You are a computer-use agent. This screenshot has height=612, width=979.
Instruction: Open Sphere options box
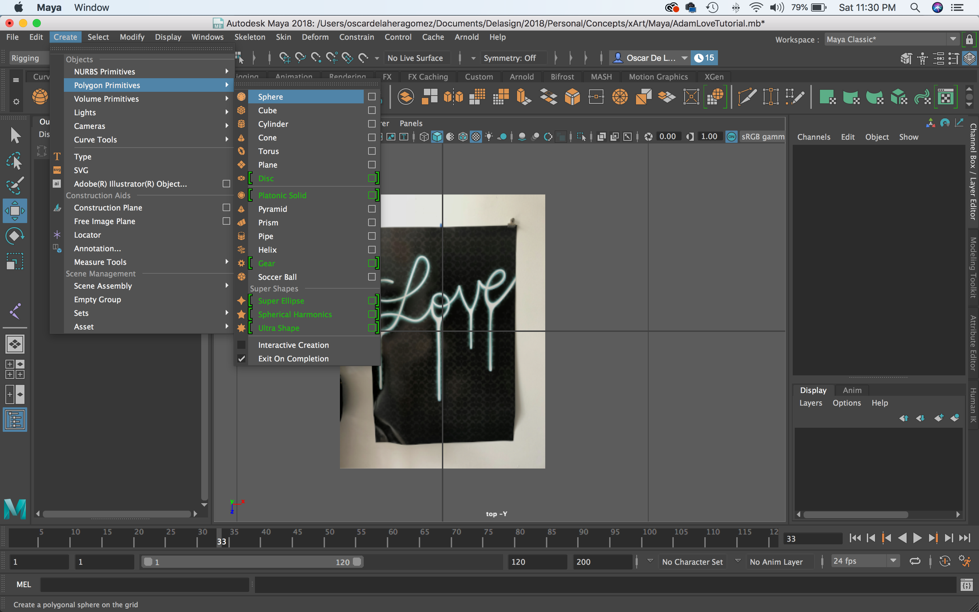click(372, 97)
